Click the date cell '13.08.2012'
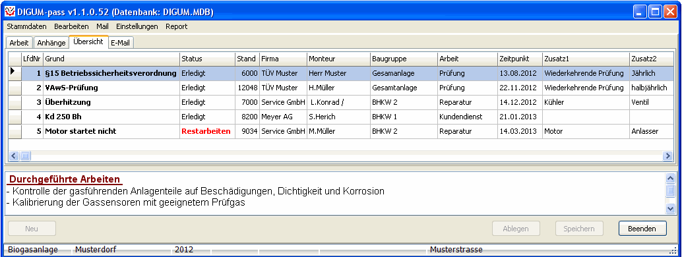Screen dimensions: 682x257 [520, 74]
